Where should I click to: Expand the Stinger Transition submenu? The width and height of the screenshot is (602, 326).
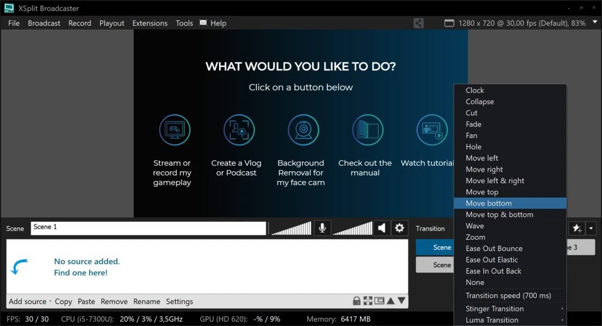495,308
